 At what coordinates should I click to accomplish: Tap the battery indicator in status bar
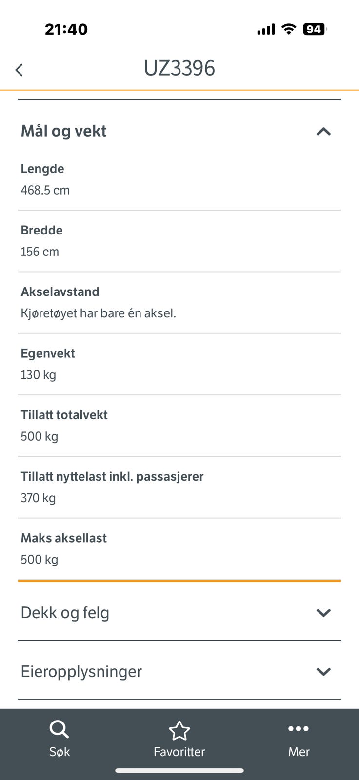pos(314,29)
